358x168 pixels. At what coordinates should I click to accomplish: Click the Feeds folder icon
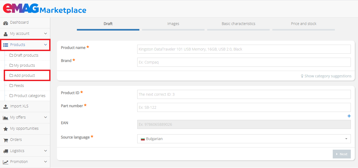11,86
